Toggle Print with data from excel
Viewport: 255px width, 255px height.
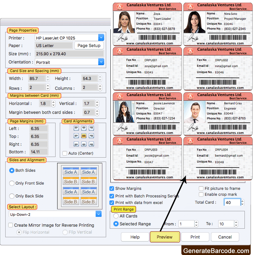(112, 203)
